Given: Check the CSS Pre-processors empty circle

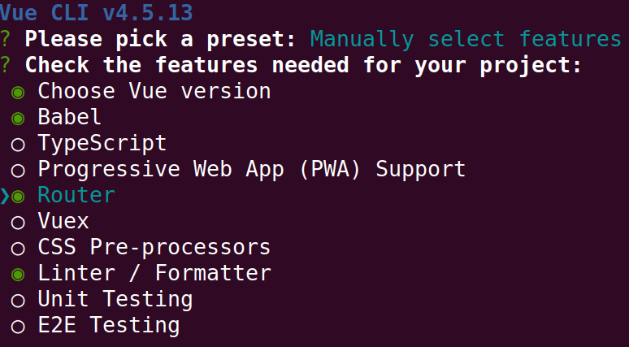Looking at the screenshot, I should 18,248.
